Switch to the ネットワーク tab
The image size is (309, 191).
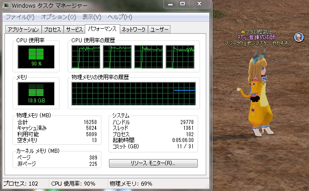pyautogui.click(x=134, y=30)
